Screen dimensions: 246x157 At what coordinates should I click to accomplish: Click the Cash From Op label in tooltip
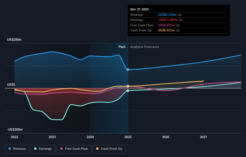(141, 31)
